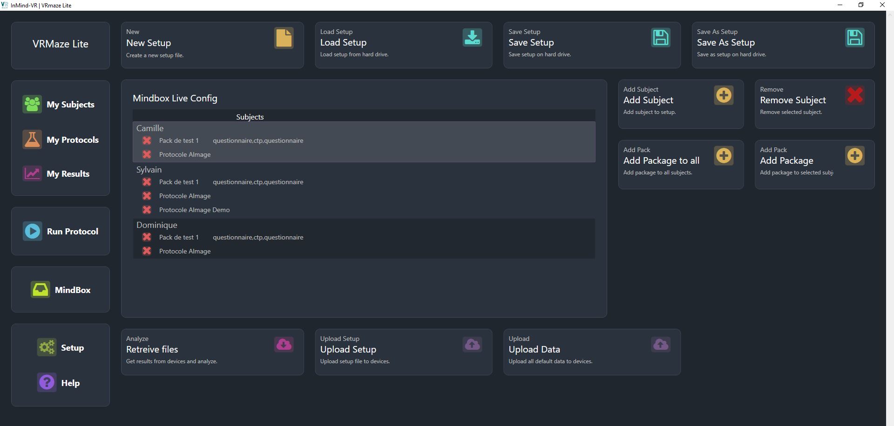Image resolution: width=894 pixels, height=426 pixels.
Task: Open the Setup page in sidebar
Action: tap(72, 348)
